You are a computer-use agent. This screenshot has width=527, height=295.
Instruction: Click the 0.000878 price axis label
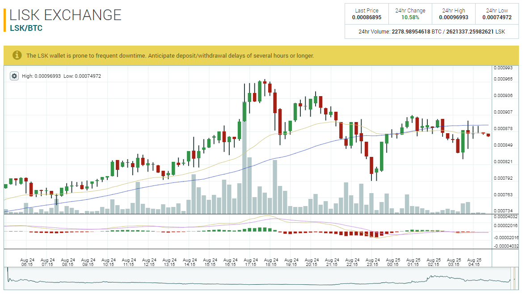503,129
